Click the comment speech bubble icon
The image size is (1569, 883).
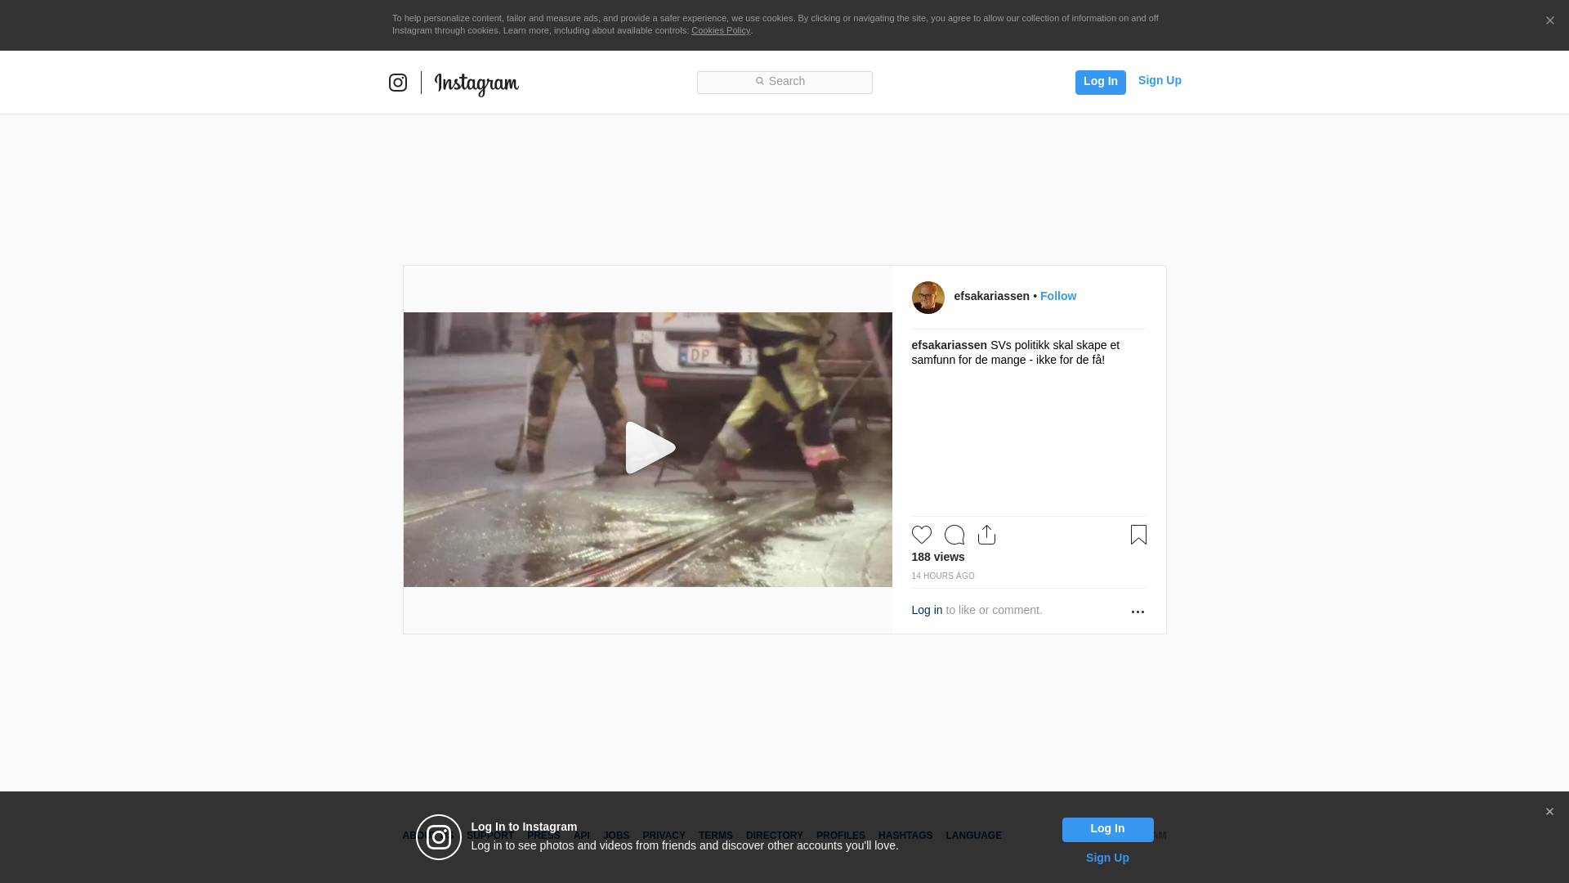[x=954, y=535]
